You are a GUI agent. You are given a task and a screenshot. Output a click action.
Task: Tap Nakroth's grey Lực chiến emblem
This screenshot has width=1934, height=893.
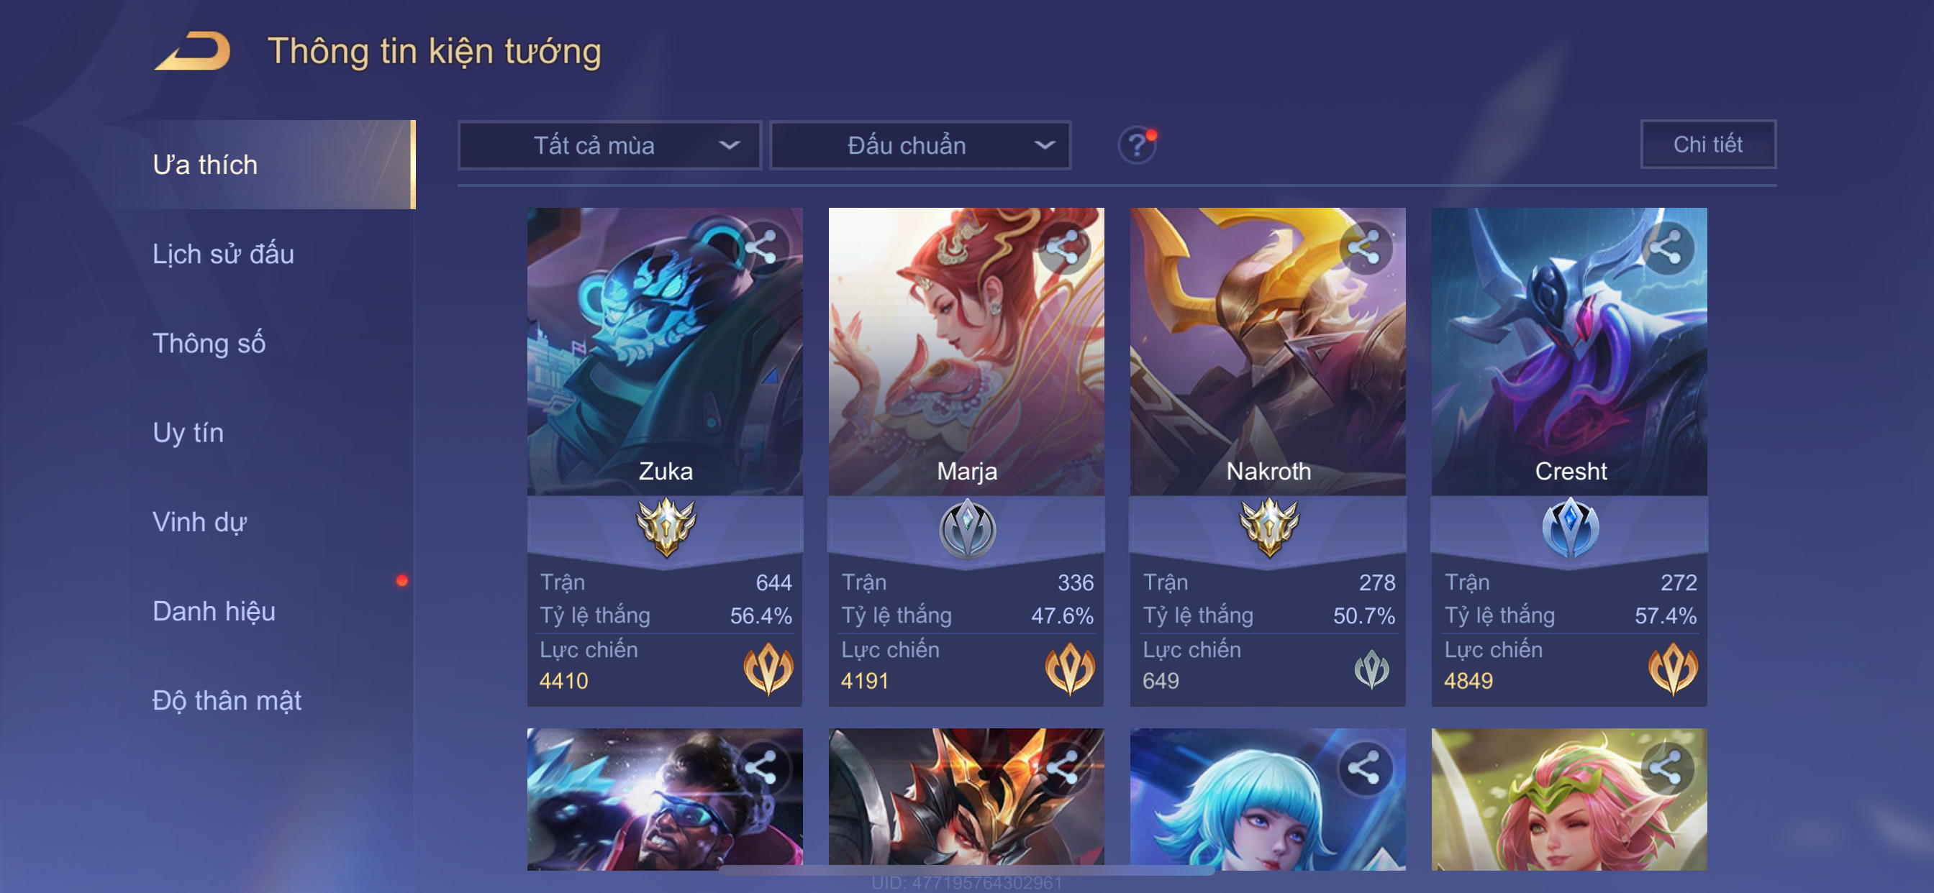(x=1371, y=669)
